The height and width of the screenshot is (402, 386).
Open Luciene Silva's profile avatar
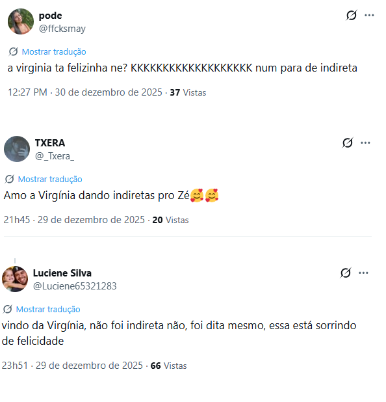(15, 279)
